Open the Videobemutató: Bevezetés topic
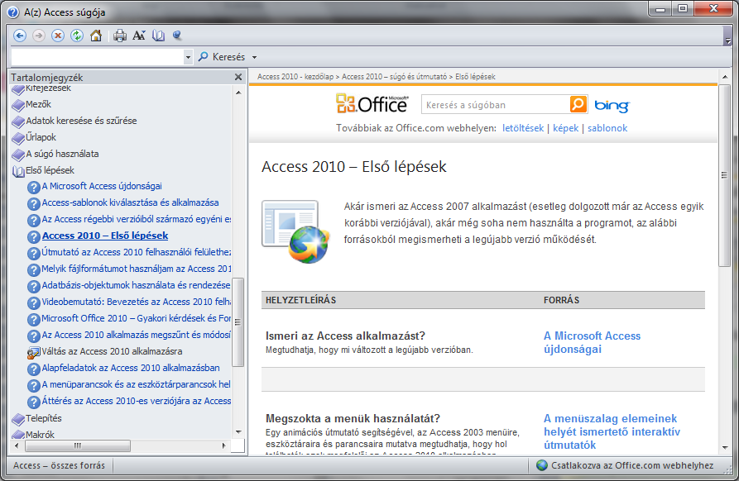739x481 pixels. tap(137, 302)
